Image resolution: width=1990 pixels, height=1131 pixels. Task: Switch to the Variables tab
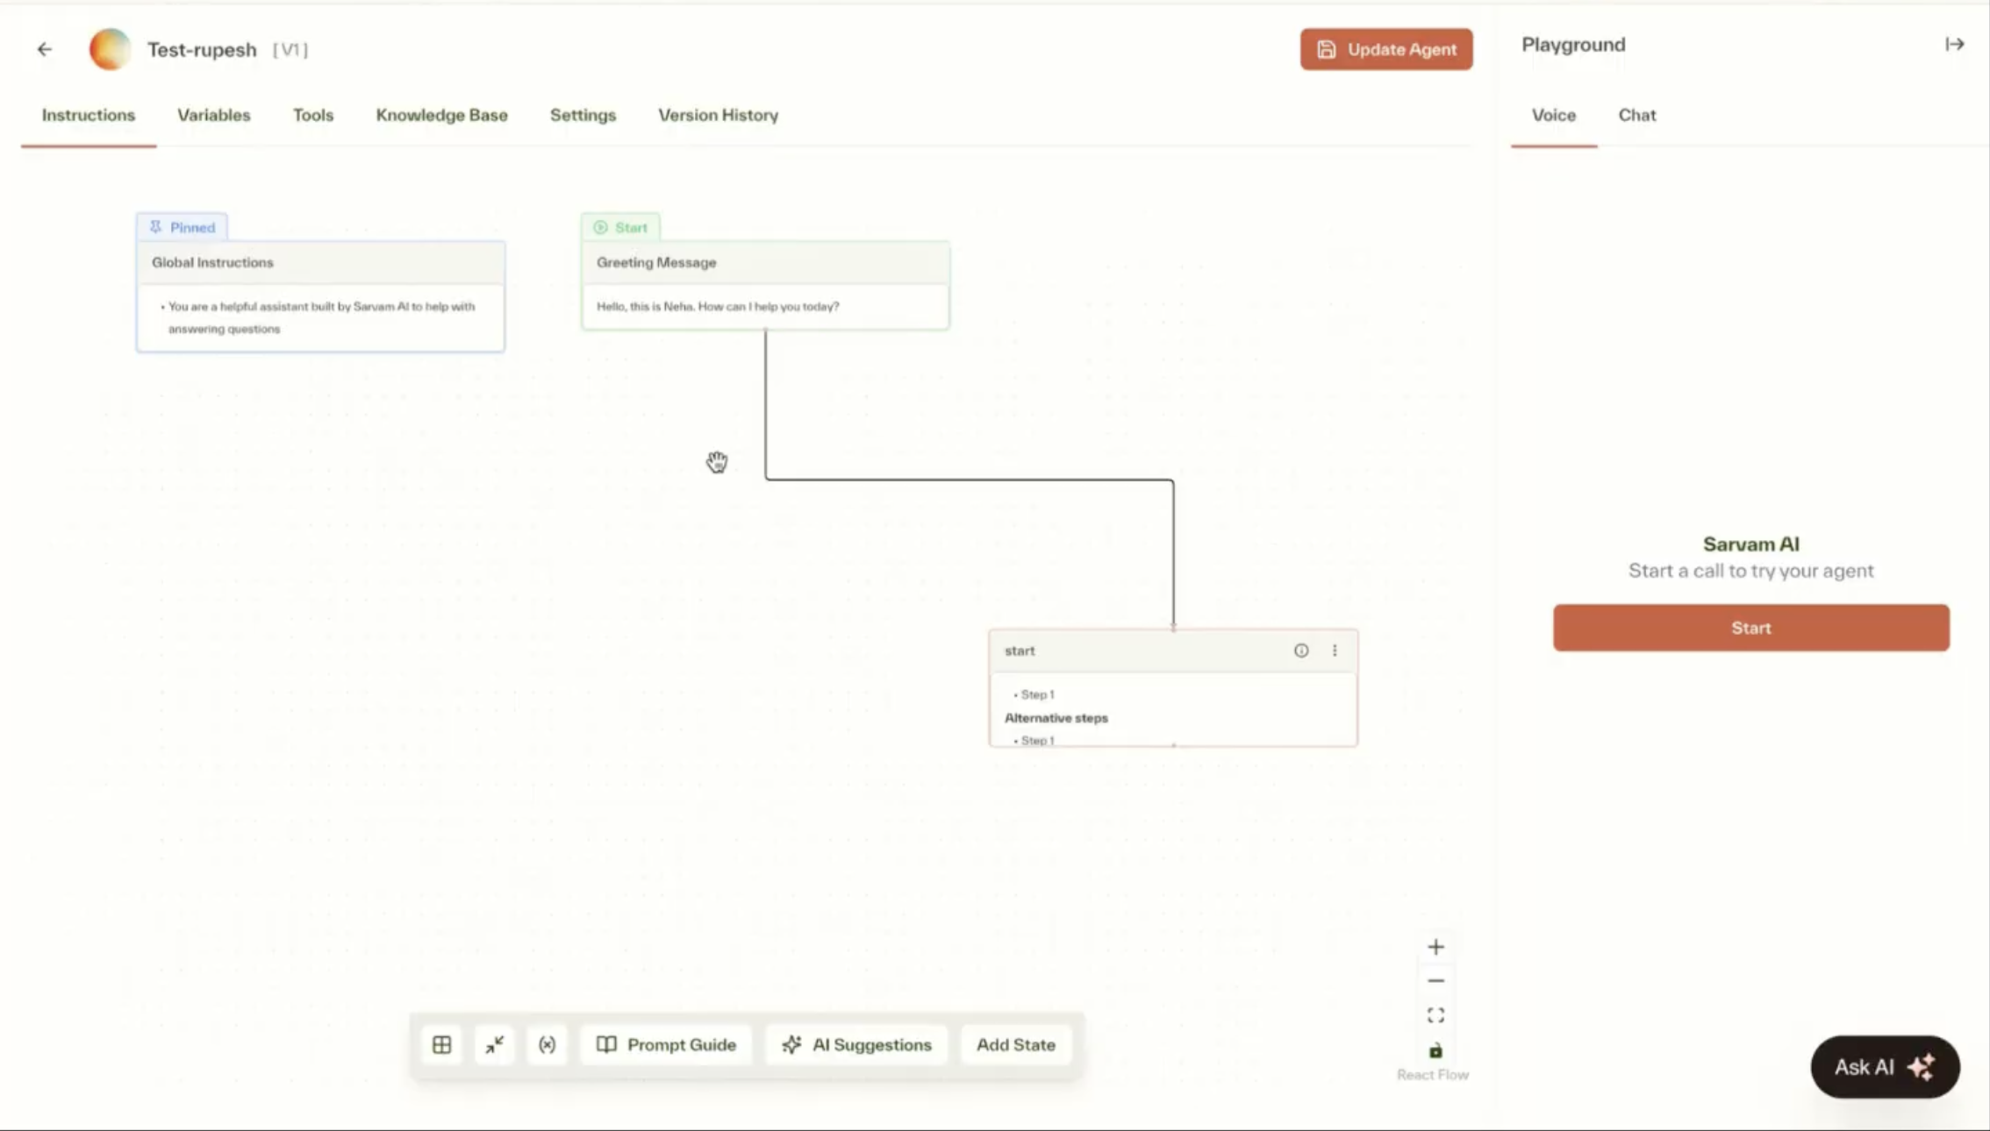click(x=214, y=115)
